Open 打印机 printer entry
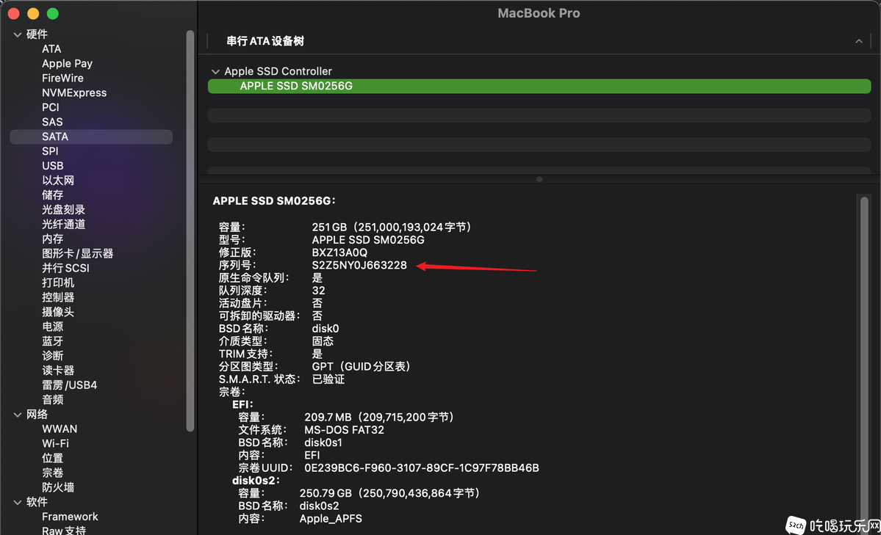This screenshot has width=881, height=535. click(x=58, y=283)
